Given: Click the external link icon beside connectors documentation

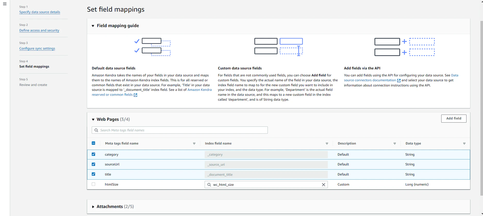Looking at the screenshot, I should (399, 81).
